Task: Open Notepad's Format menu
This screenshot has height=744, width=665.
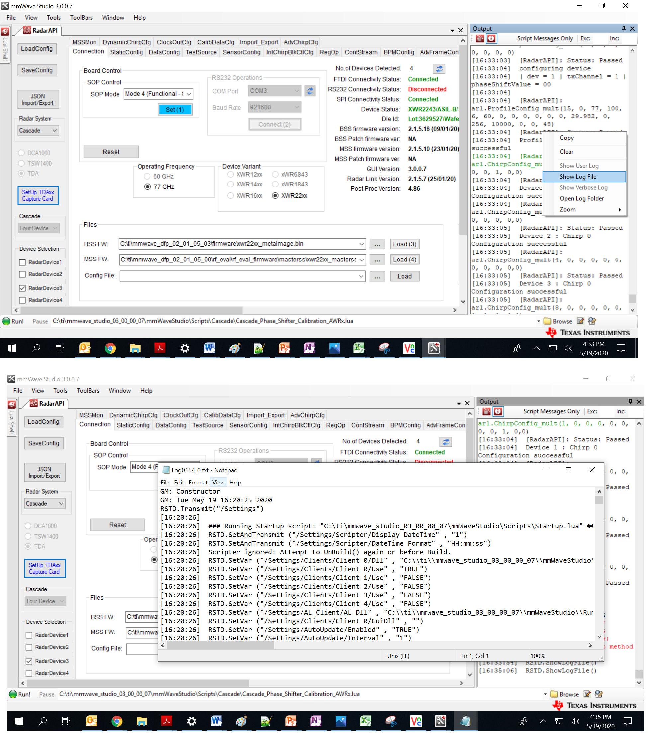Action: coord(198,482)
